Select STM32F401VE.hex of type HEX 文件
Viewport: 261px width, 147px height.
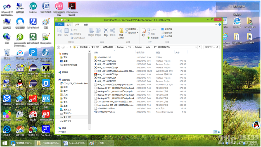[106, 109]
